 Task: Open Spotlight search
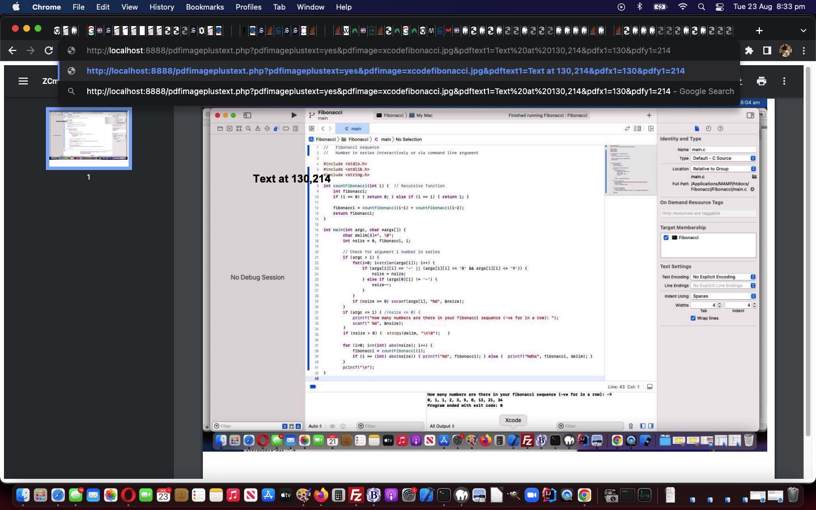pyautogui.click(x=702, y=7)
